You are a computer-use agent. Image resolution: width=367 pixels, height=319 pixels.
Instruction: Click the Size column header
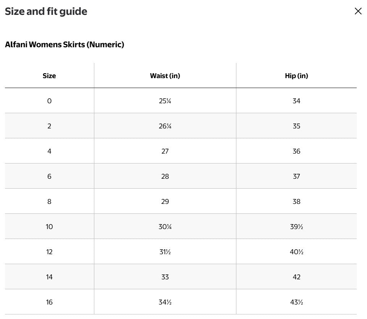coord(49,76)
